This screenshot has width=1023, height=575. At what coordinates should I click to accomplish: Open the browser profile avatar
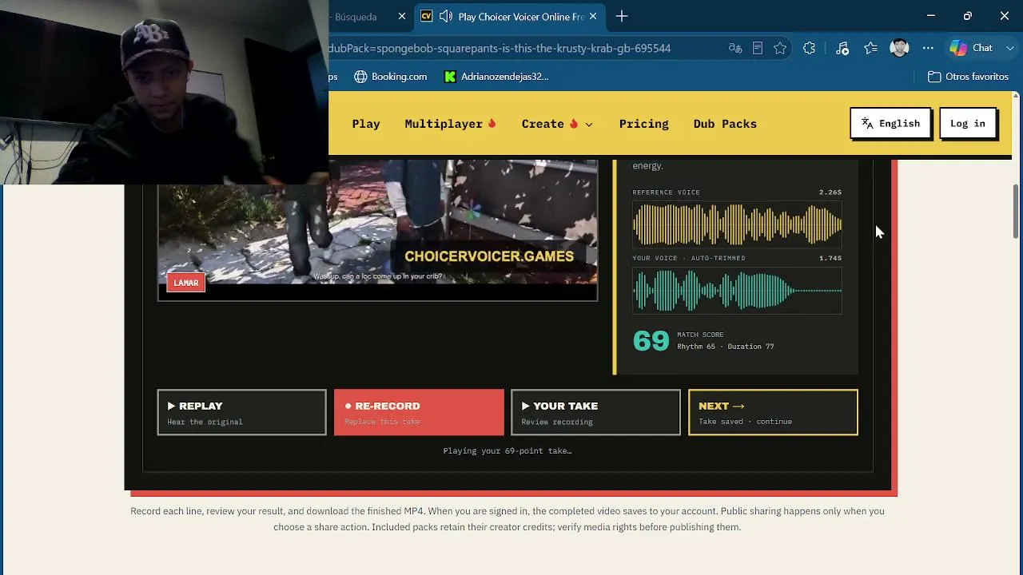[x=899, y=48]
